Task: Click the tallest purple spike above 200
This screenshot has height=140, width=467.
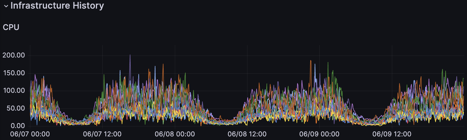Action: click(x=130, y=55)
